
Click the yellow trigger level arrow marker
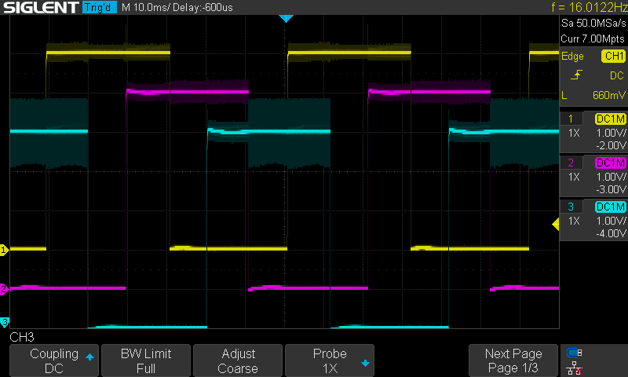[556, 225]
